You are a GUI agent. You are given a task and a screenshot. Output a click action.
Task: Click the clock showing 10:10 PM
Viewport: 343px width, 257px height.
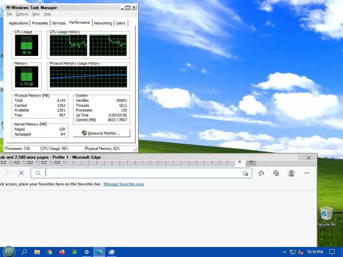(x=315, y=252)
